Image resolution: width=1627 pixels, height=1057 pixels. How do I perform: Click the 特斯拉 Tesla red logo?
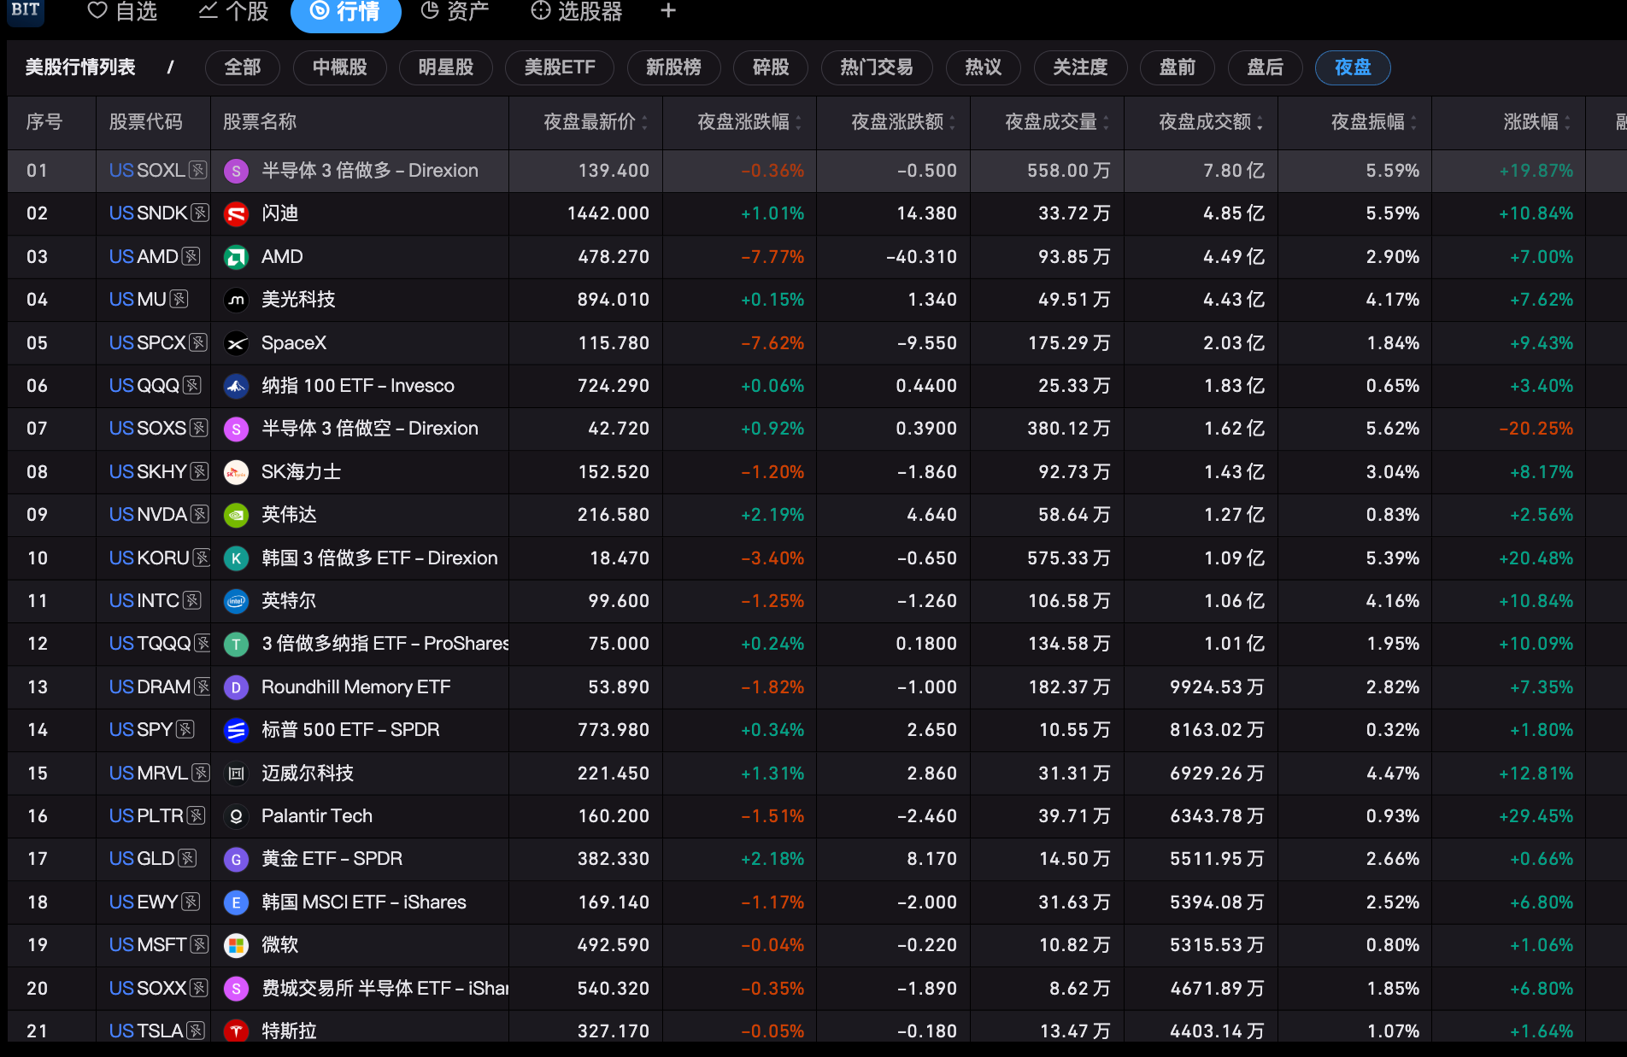(236, 1031)
